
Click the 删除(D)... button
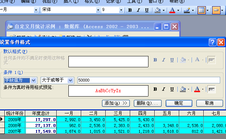click(x=148, y=103)
